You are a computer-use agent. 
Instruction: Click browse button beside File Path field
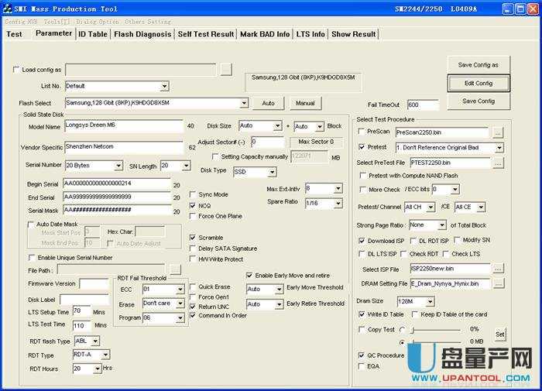(x=176, y=269)
